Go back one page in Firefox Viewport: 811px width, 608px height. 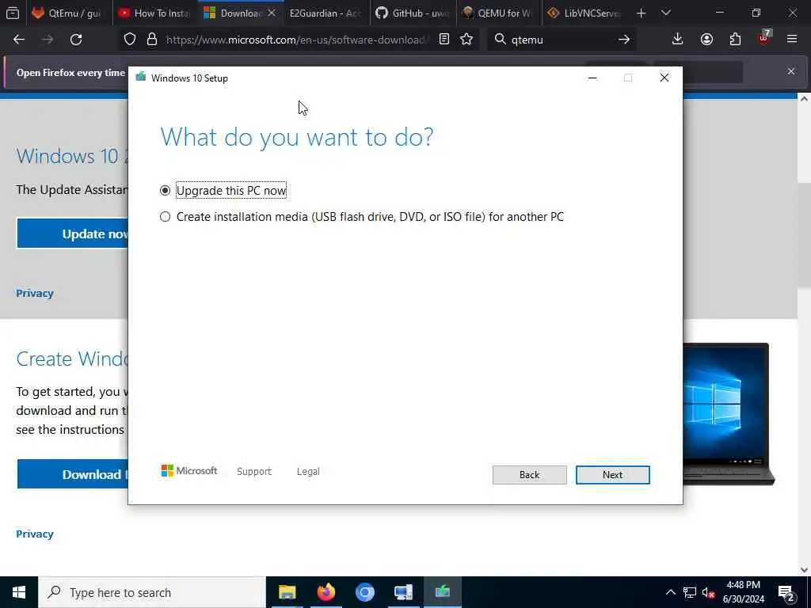coord(19,40)
